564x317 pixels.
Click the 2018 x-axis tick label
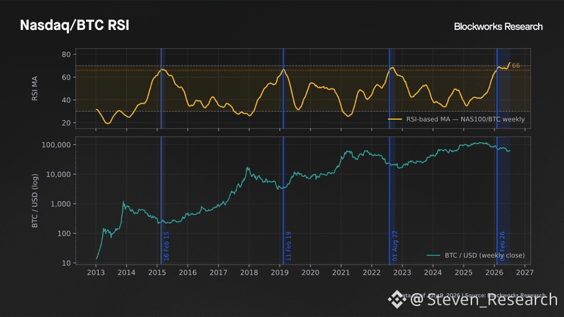coord(249,272)
